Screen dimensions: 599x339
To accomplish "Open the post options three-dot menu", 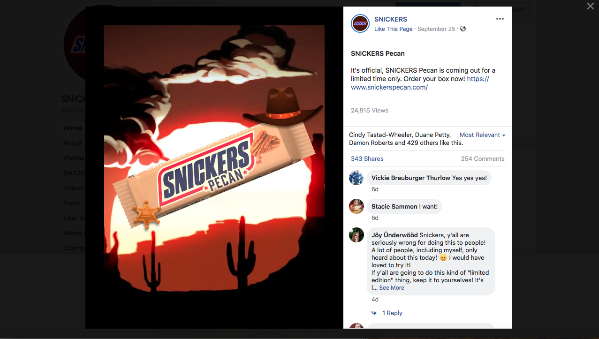I will [x=500, y=19].
